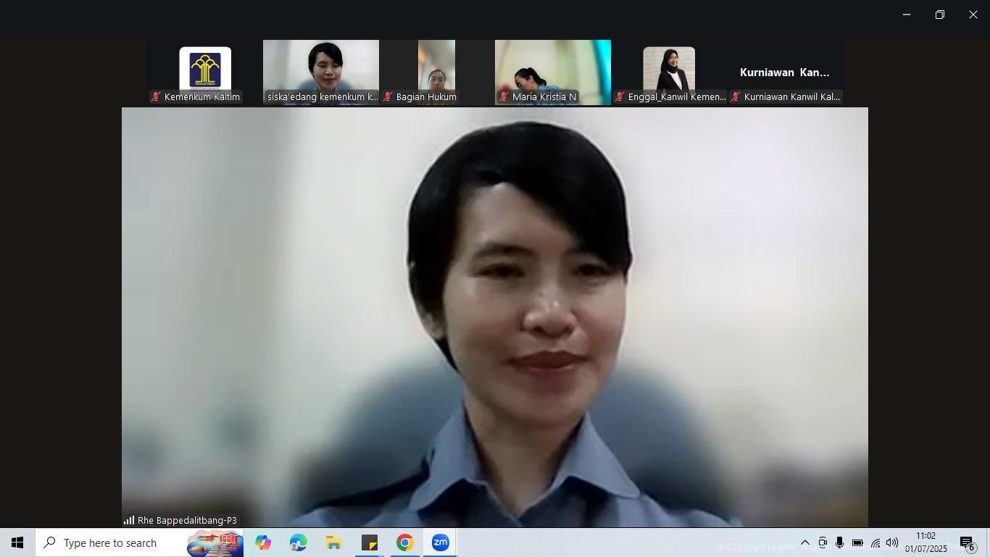
Task: Open Microsoft Edge from the taskbar
Action: pos(298,542)
